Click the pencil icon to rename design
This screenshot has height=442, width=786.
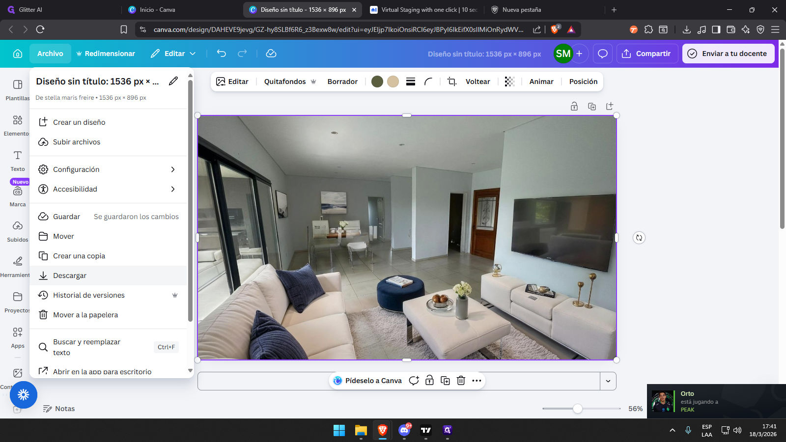173,82
